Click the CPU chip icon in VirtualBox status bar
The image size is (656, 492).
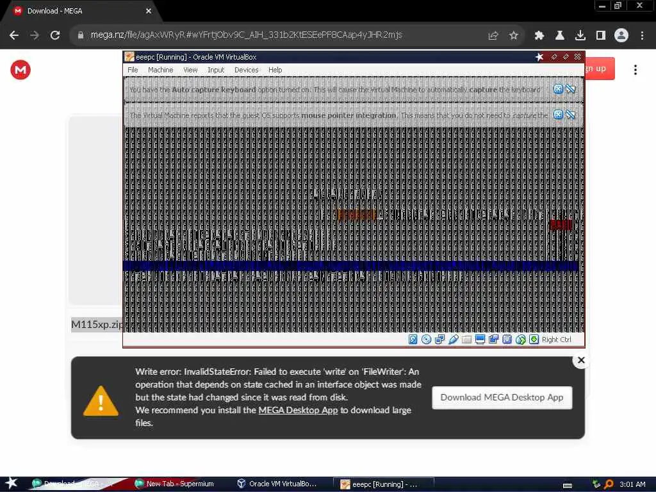(x=507, y=340)
